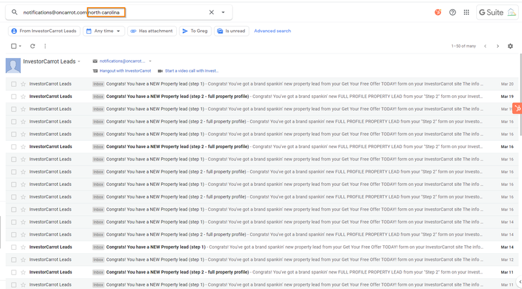Screen dimensions: 522x289
Task: Click Hangout with InvestorCarrot link
Action: tap(125, 71)
